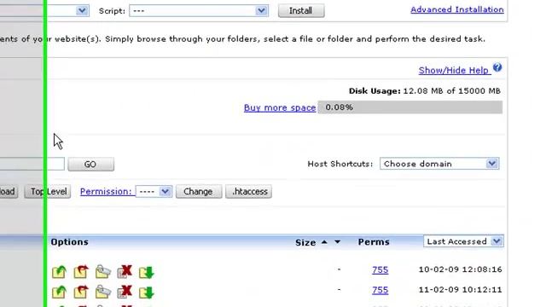The image size is (546, 307).
Task: Click the .htaccess button
Action: [x=248, y=191]
